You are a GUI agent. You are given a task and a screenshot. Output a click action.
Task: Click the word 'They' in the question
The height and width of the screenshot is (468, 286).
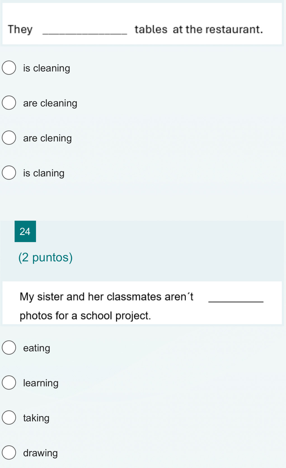20,29
